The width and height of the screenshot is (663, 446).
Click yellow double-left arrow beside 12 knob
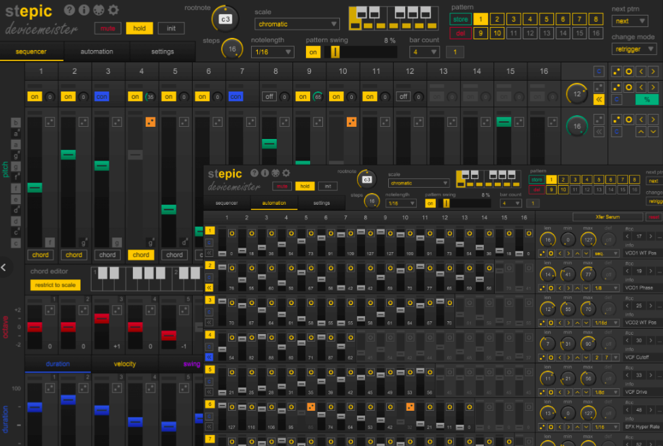pos(599,100)
